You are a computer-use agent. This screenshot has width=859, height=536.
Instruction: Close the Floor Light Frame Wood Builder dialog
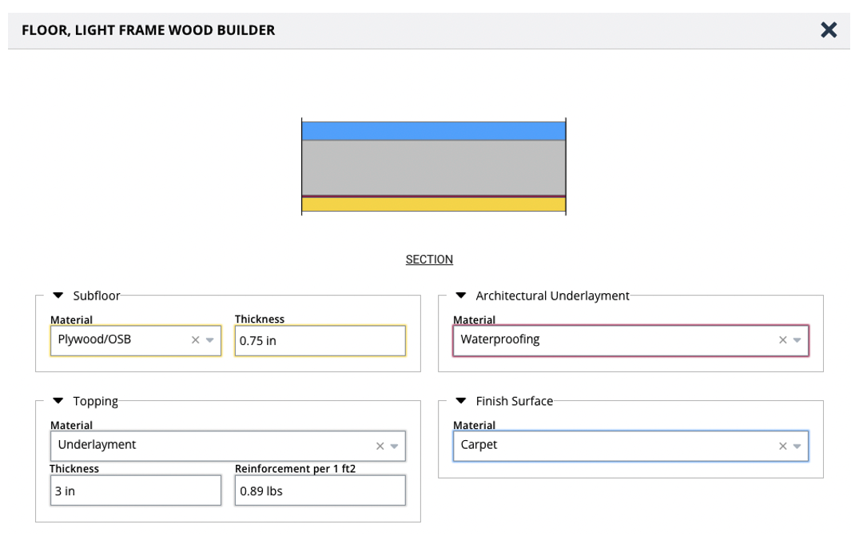click(x=829, y=30)
